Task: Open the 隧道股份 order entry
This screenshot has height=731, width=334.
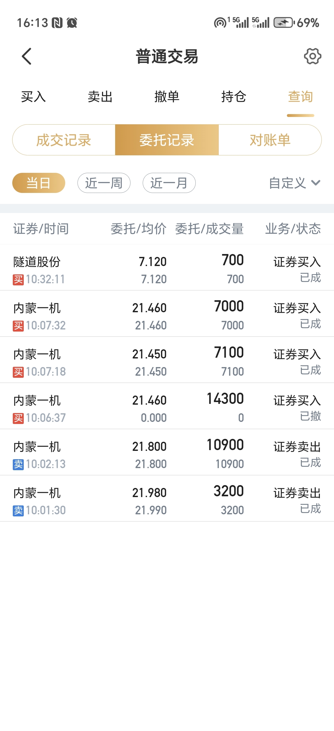Action: (167, 267)
